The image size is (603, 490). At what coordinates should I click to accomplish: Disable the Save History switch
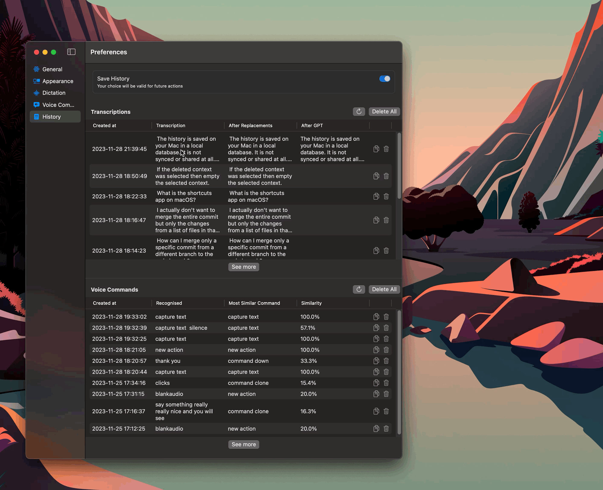(384, 79)
